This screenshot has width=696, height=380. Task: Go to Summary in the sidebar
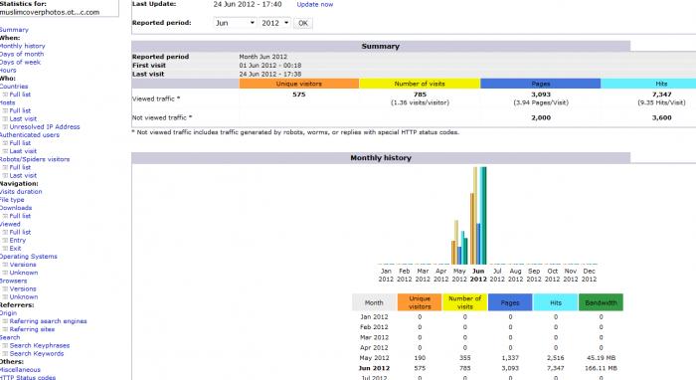14,30
